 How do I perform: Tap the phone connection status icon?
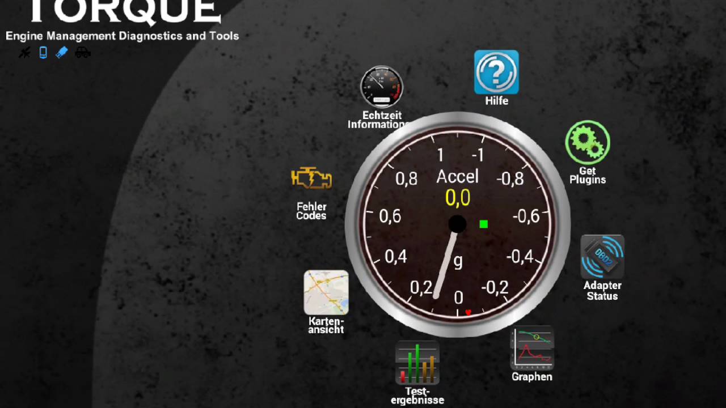[x=43, y=53]
